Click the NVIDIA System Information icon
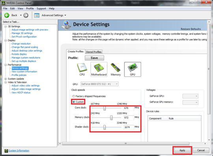 click(6, 151)
